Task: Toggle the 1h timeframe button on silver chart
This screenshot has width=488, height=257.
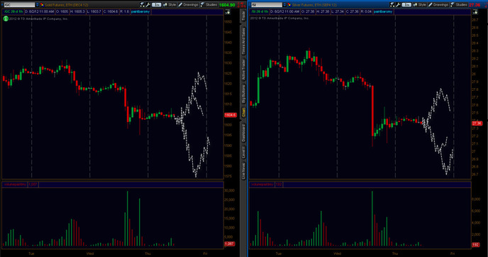Action: tap(406, 5)
